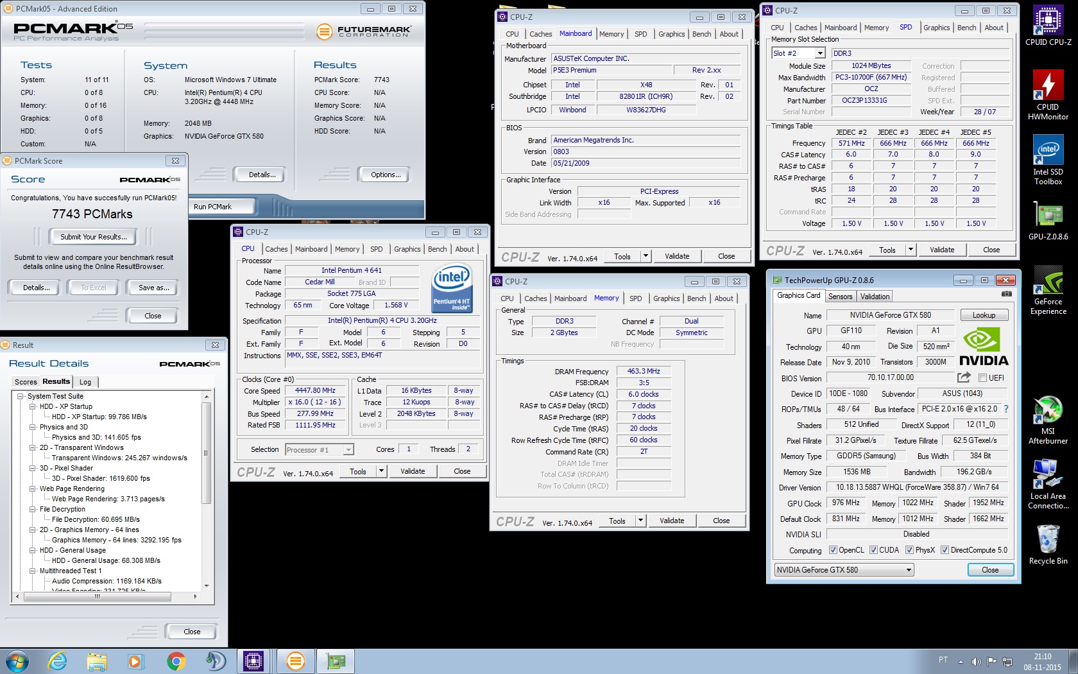This screenshot has width=1078, height=674.
Task: Click the Intel Pentium 4 HT logo
Action: click(452, 287)
